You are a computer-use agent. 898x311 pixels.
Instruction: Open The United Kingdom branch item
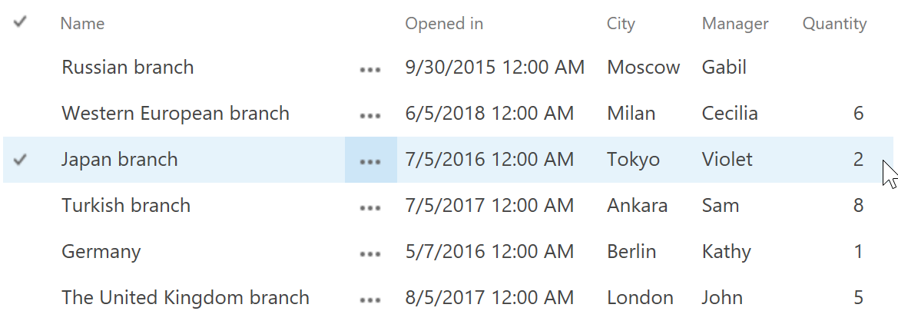coord(185,298)
